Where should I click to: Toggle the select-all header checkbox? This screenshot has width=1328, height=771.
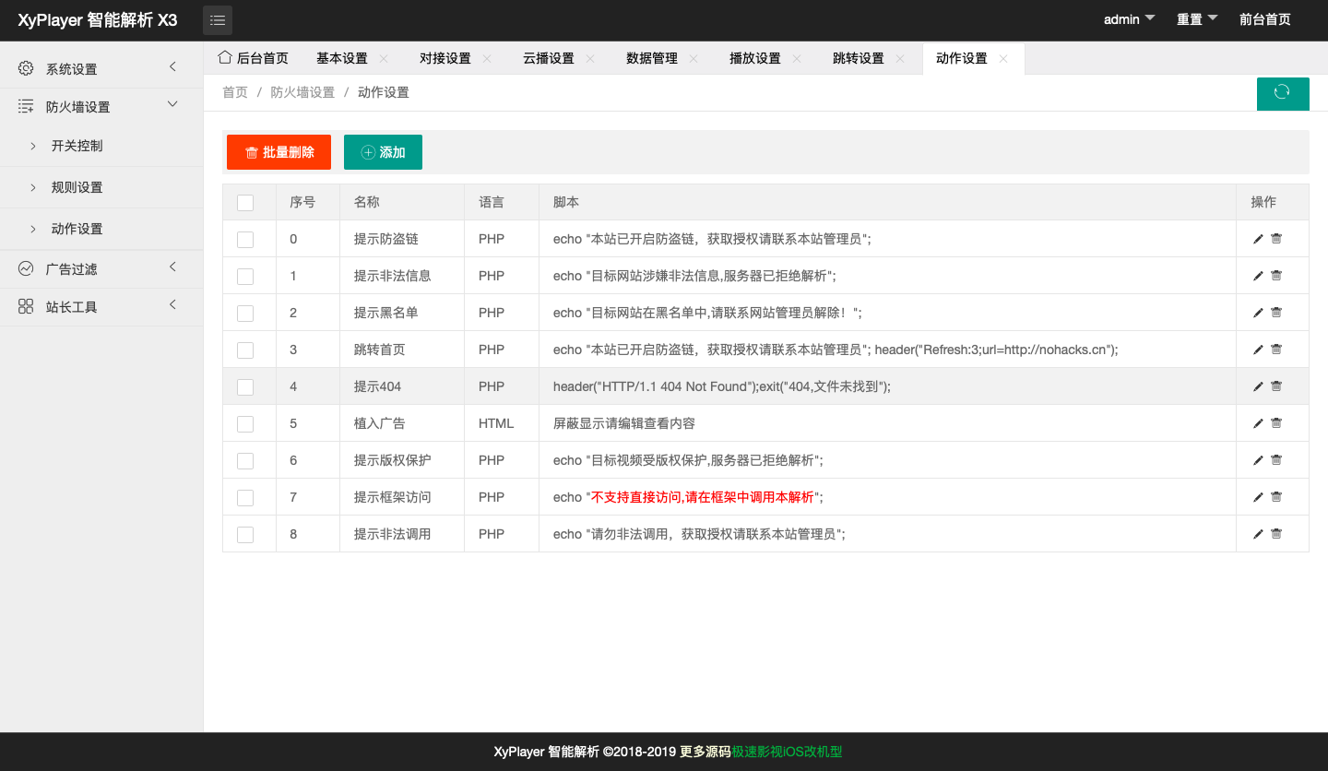click(x=245, y=203)
